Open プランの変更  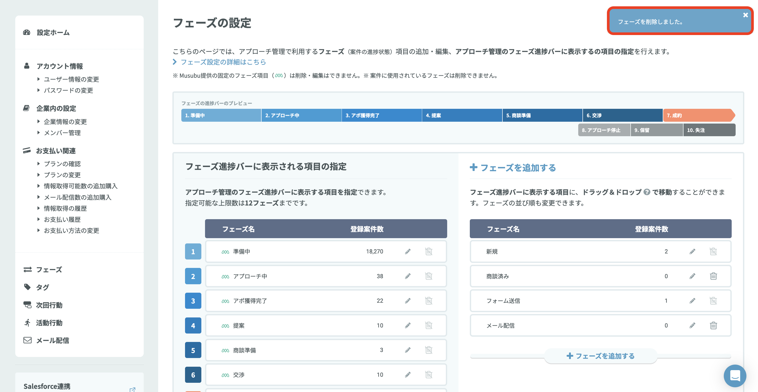pos(62,175)
